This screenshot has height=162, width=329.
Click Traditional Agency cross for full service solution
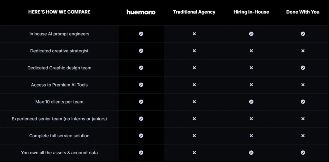[x=194, y=136]
